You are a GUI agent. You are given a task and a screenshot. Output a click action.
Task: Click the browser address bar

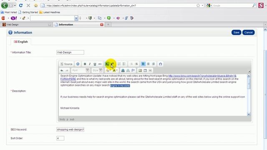[119, 5]
